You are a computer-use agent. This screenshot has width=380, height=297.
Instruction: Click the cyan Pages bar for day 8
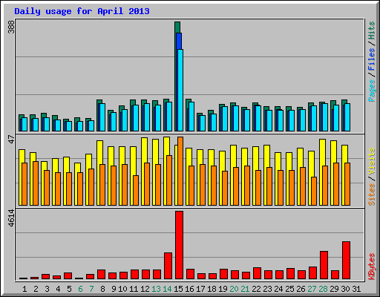tap(102, 117)
